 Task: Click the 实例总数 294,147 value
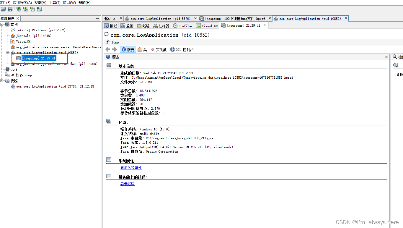click(146, 100)
